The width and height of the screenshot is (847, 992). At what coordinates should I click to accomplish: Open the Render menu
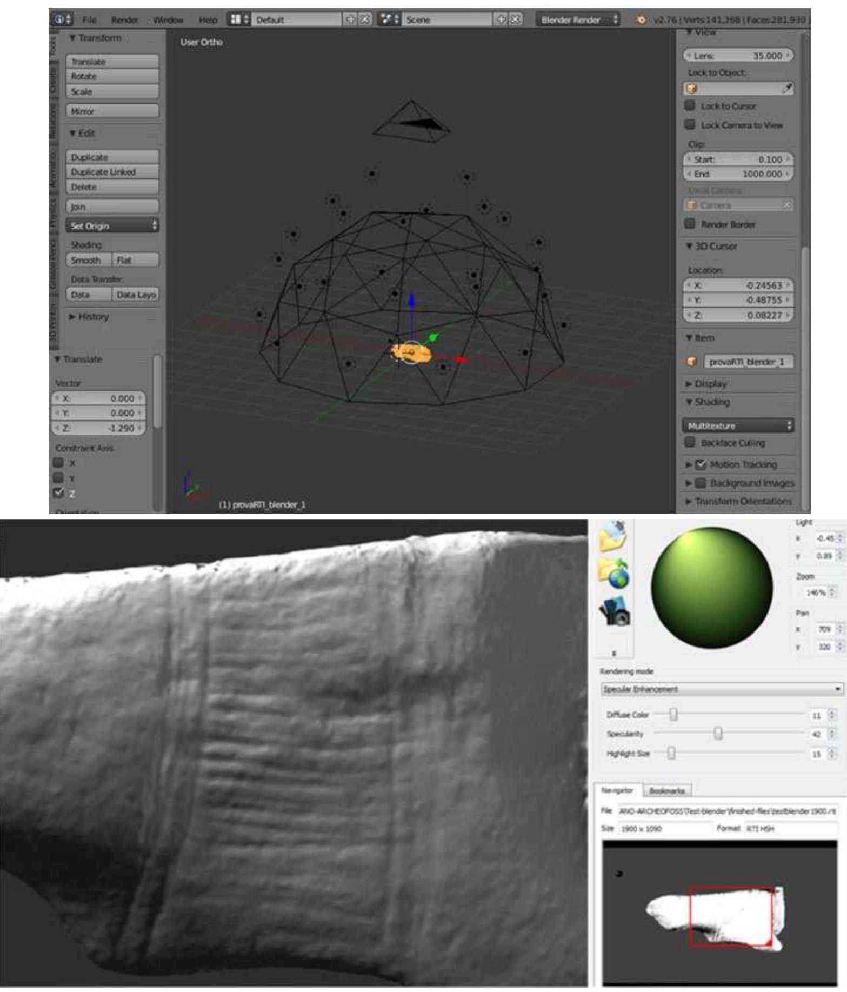pos(124,20)
